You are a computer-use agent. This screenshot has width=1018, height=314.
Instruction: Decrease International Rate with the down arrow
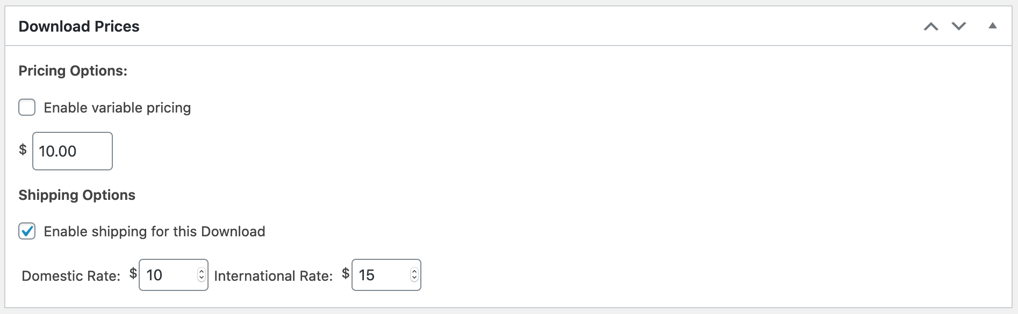pyautogui.click(x=414, y=278)
